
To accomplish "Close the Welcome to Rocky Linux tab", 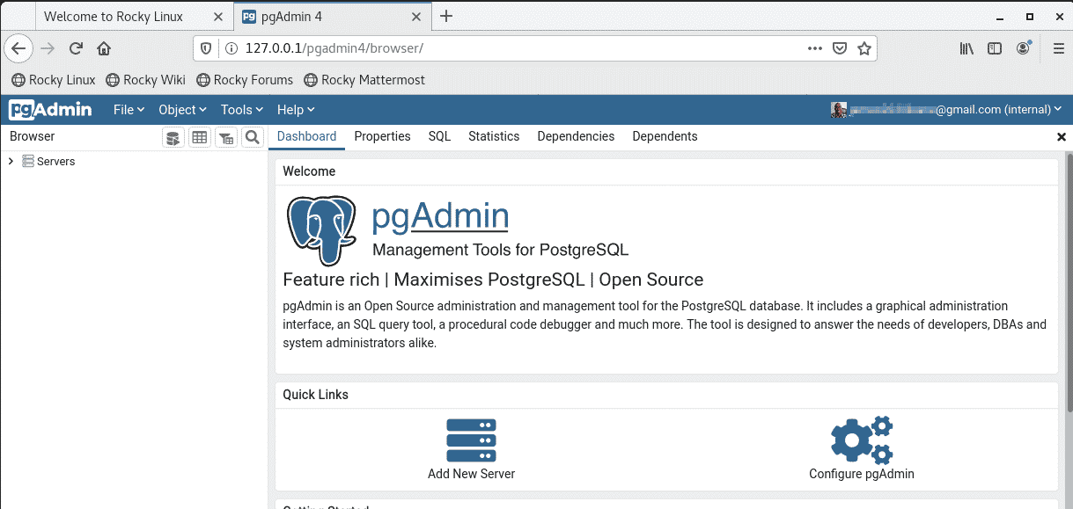I will tap(217, 17).
